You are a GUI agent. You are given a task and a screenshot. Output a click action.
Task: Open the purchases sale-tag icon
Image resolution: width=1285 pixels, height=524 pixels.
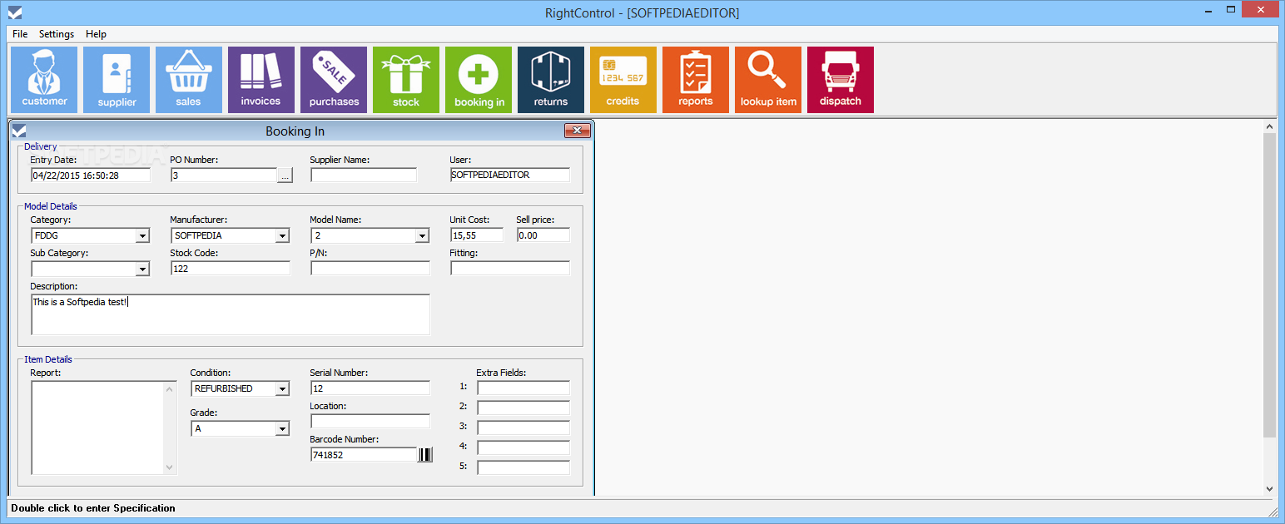click(x=334, y=80)
